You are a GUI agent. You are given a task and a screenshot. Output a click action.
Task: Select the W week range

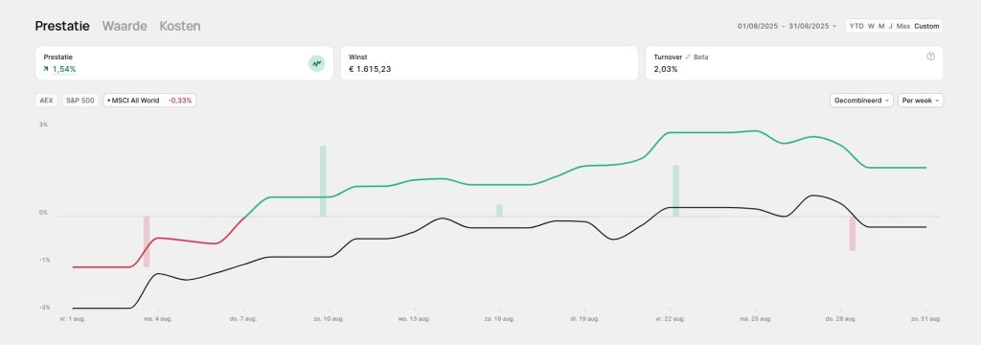tap(871, 26)
